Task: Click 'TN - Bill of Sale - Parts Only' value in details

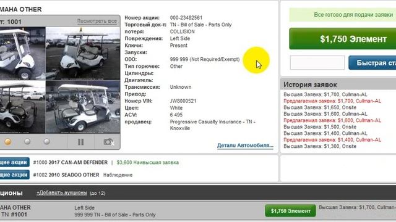Action: click(x=200, y=25)
